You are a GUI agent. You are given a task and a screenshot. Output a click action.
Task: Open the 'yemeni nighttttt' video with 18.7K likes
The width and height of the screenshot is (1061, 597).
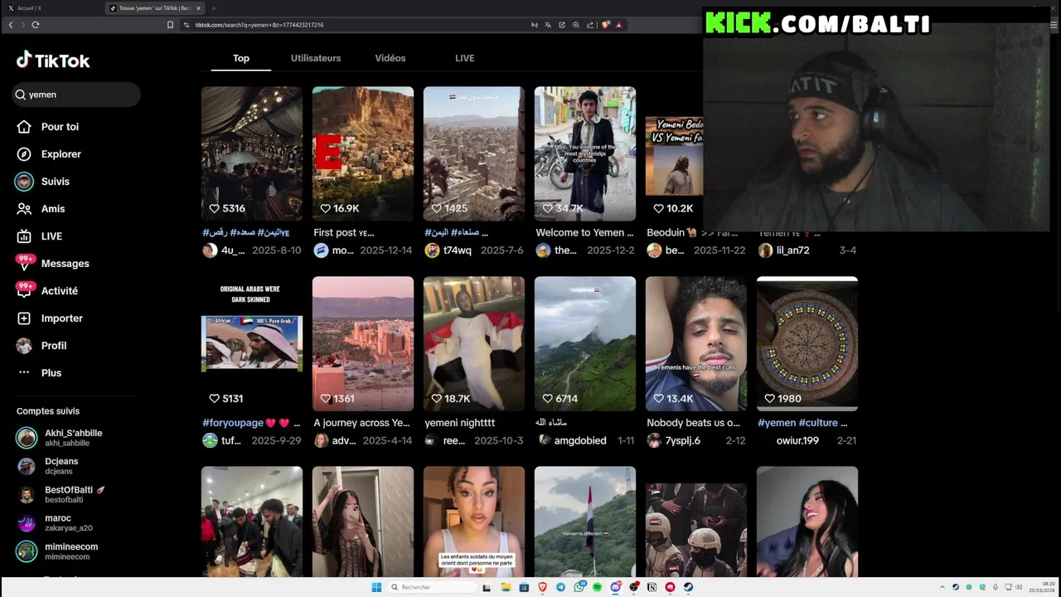(474, 343)
